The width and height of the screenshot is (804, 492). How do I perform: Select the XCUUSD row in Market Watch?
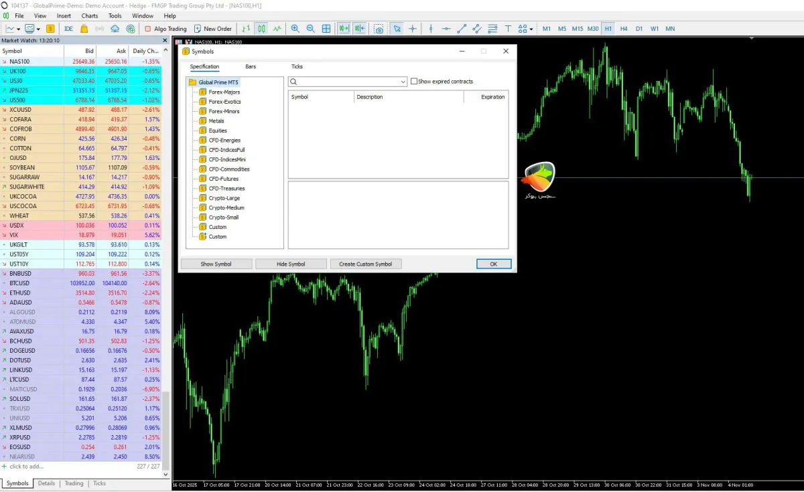coord(82,110)
